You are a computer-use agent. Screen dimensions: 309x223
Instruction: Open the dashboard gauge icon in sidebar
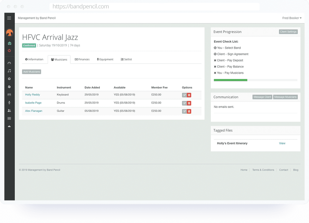click(9, 63)
